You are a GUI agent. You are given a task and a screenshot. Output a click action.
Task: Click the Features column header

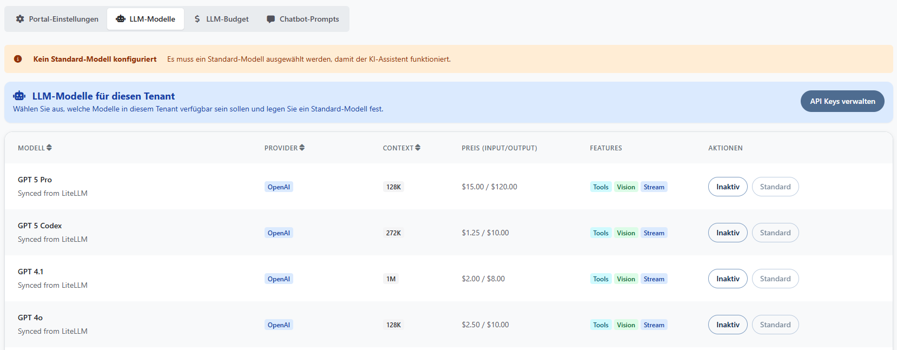pyautogui.click(x=606, y=148)
